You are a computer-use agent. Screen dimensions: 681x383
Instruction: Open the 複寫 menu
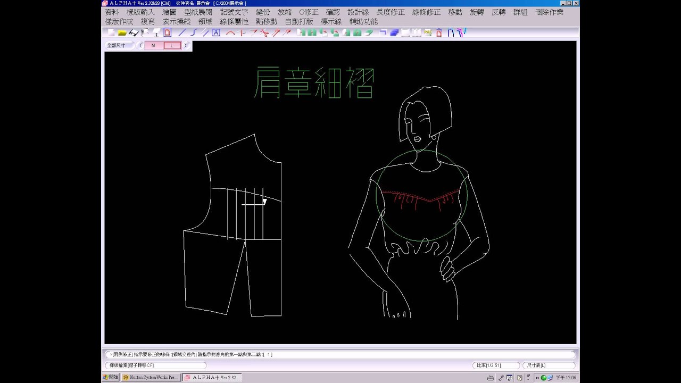148,21
